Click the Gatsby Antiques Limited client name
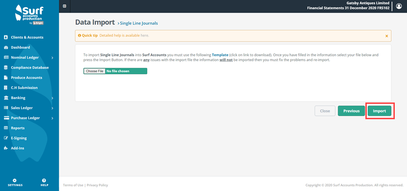The width and height of the screenshot is (407, 191). (x=368, y=3)
